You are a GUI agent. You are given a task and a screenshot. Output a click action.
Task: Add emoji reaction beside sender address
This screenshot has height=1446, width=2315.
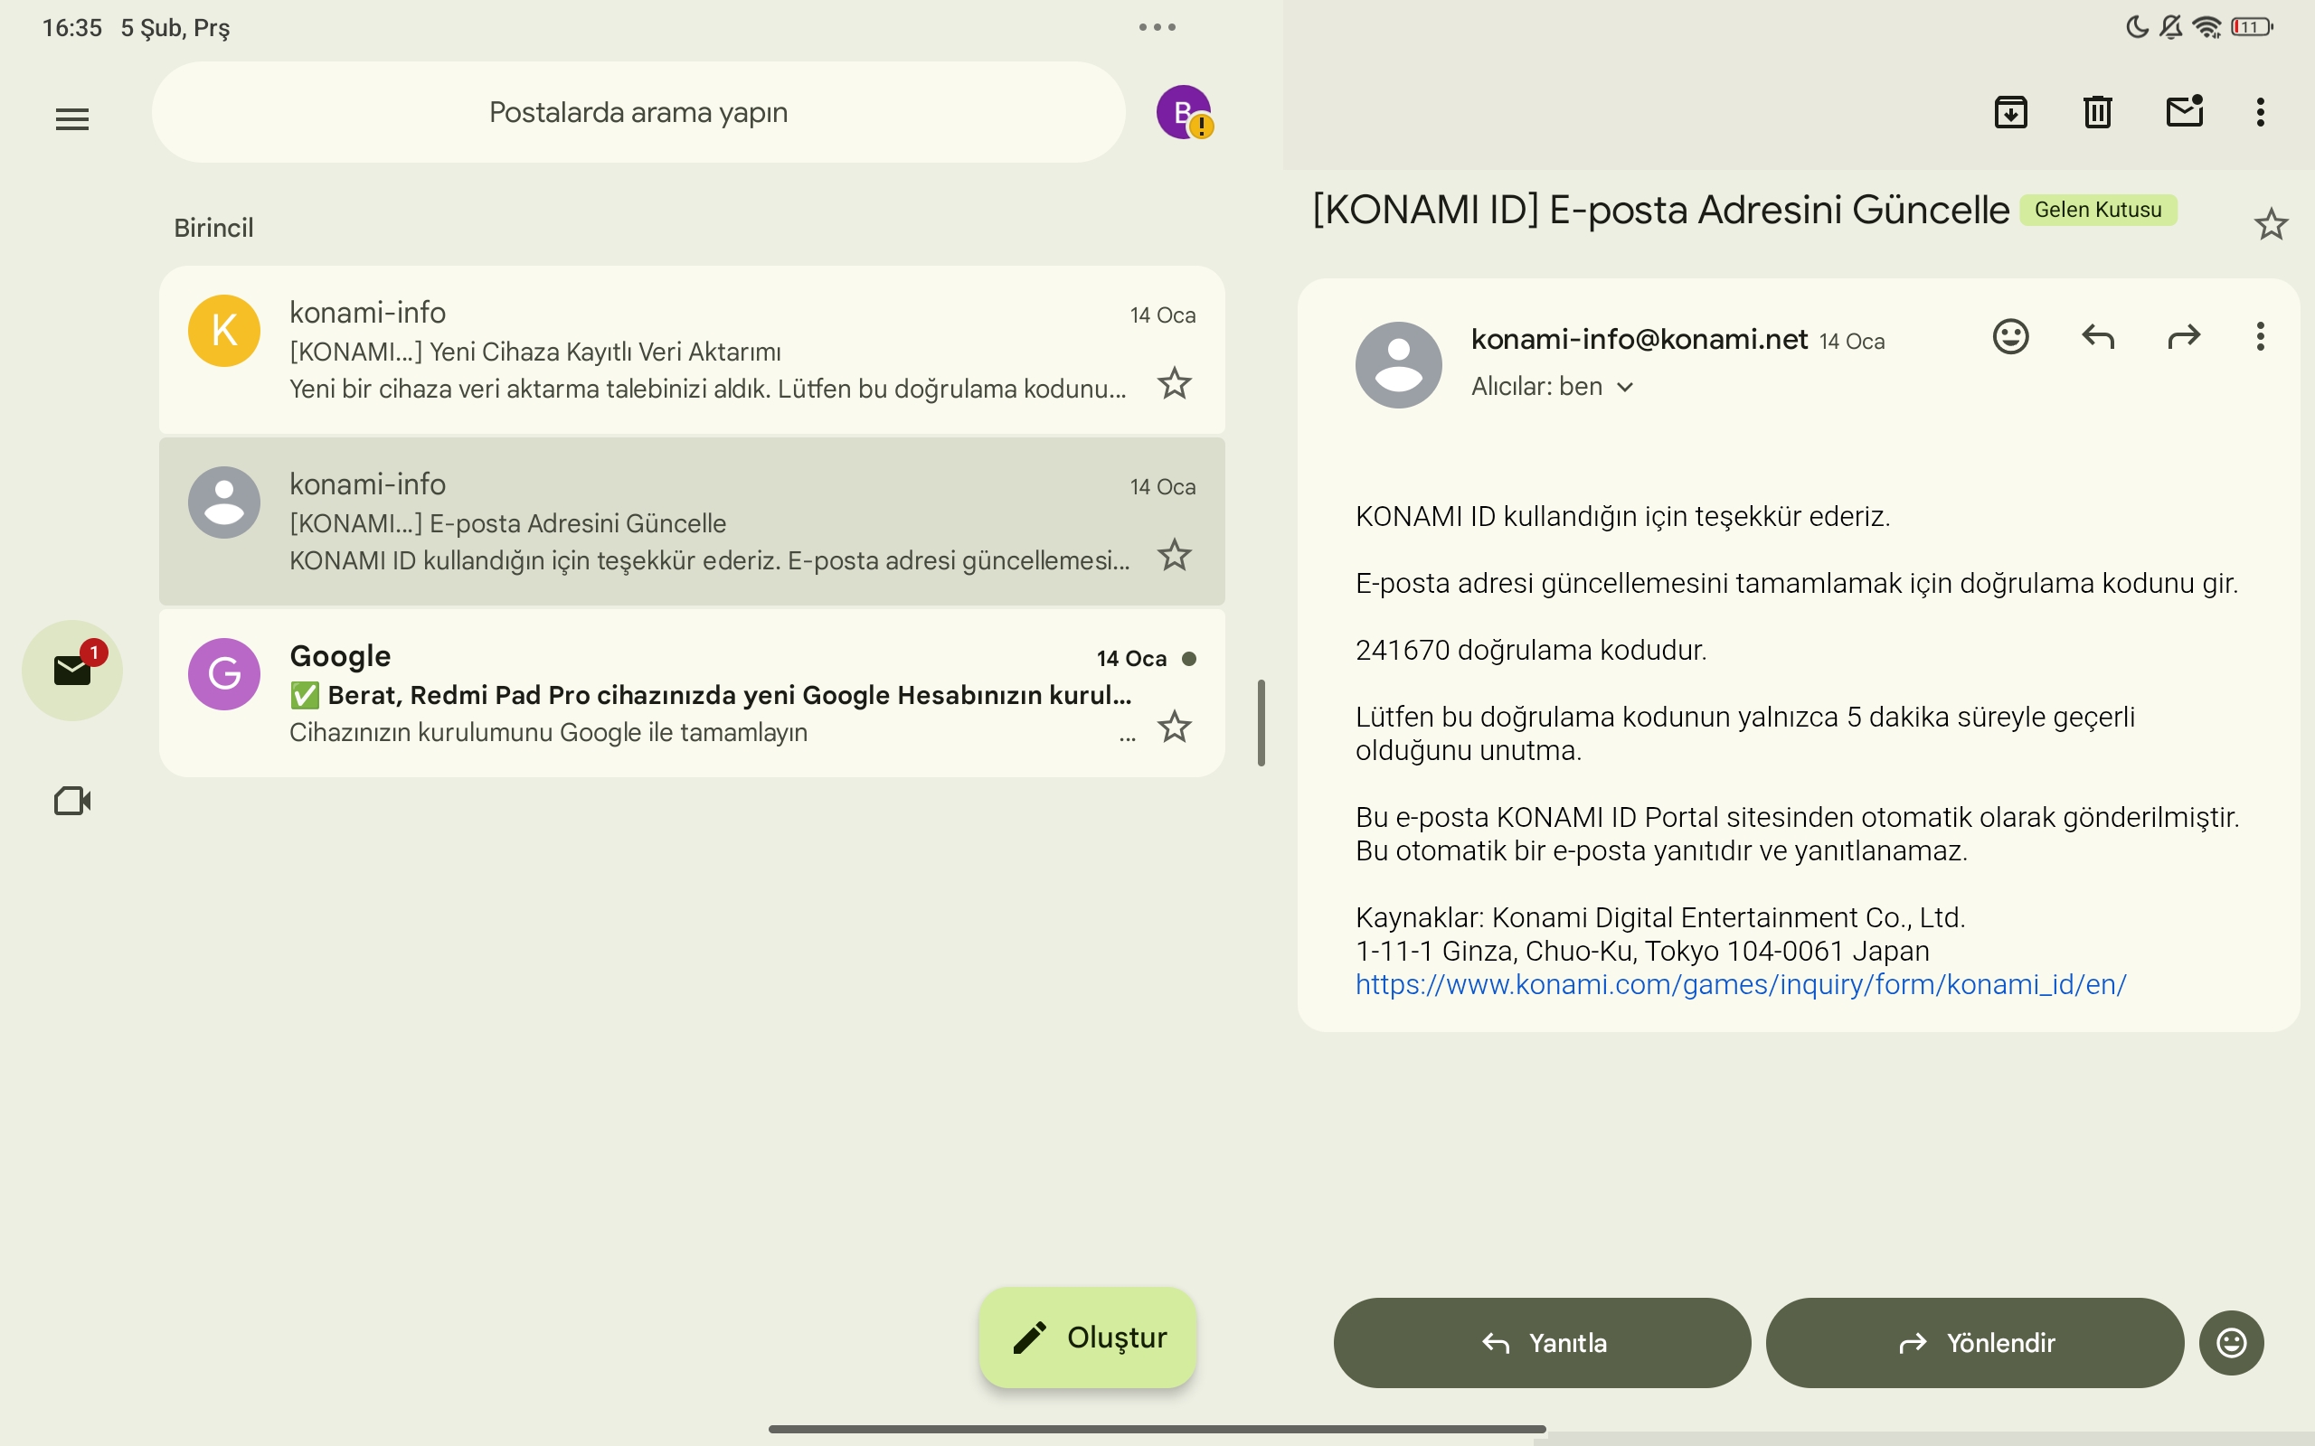coord(2011,336)
